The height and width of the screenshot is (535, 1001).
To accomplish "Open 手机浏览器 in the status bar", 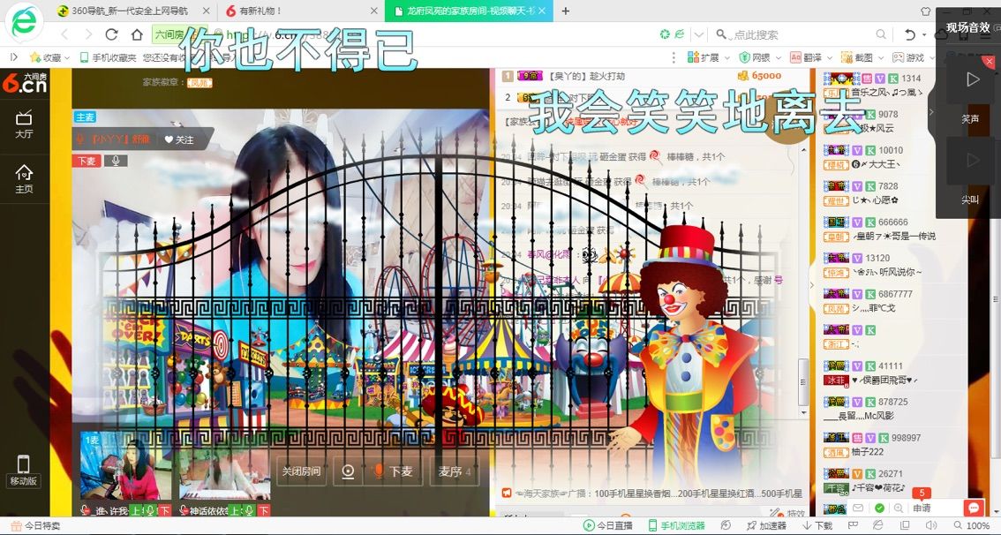I will pos(677,525).
